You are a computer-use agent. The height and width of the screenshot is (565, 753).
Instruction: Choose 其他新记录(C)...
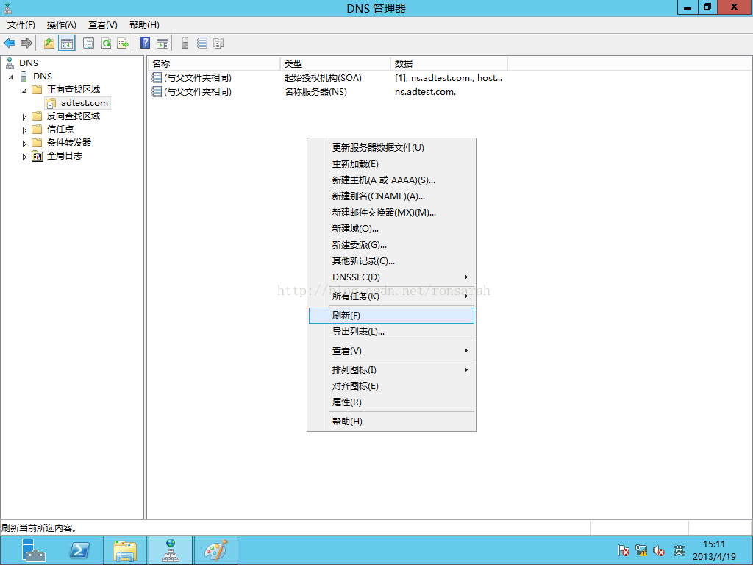pyautogui.click(x=391, y=261)
